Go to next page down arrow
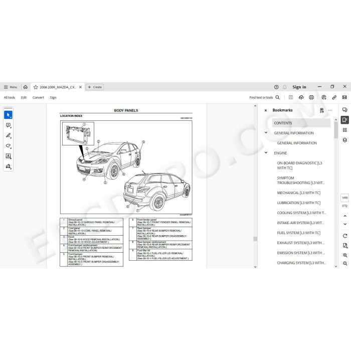351x351 pixels. (x=345, y=224)
